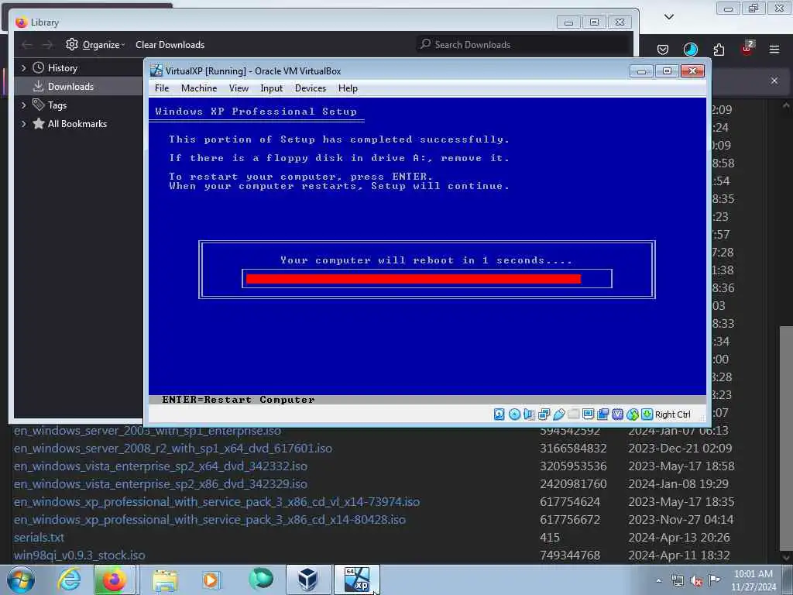Click the display indicator in VirtualBox status bar
Viewport: 793px width, 595px height.
(589, 414)
